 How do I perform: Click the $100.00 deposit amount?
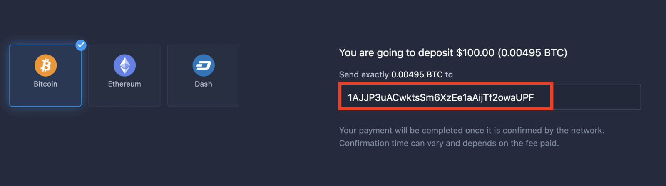(475, 53)
